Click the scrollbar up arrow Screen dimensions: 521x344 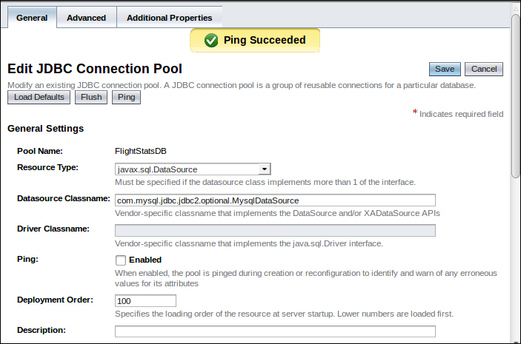click(x=516, y=9)
